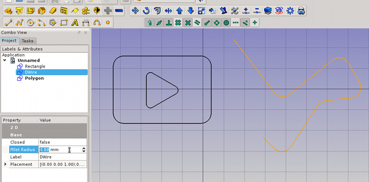Activate the Draft Edit tool

[224, 11]
